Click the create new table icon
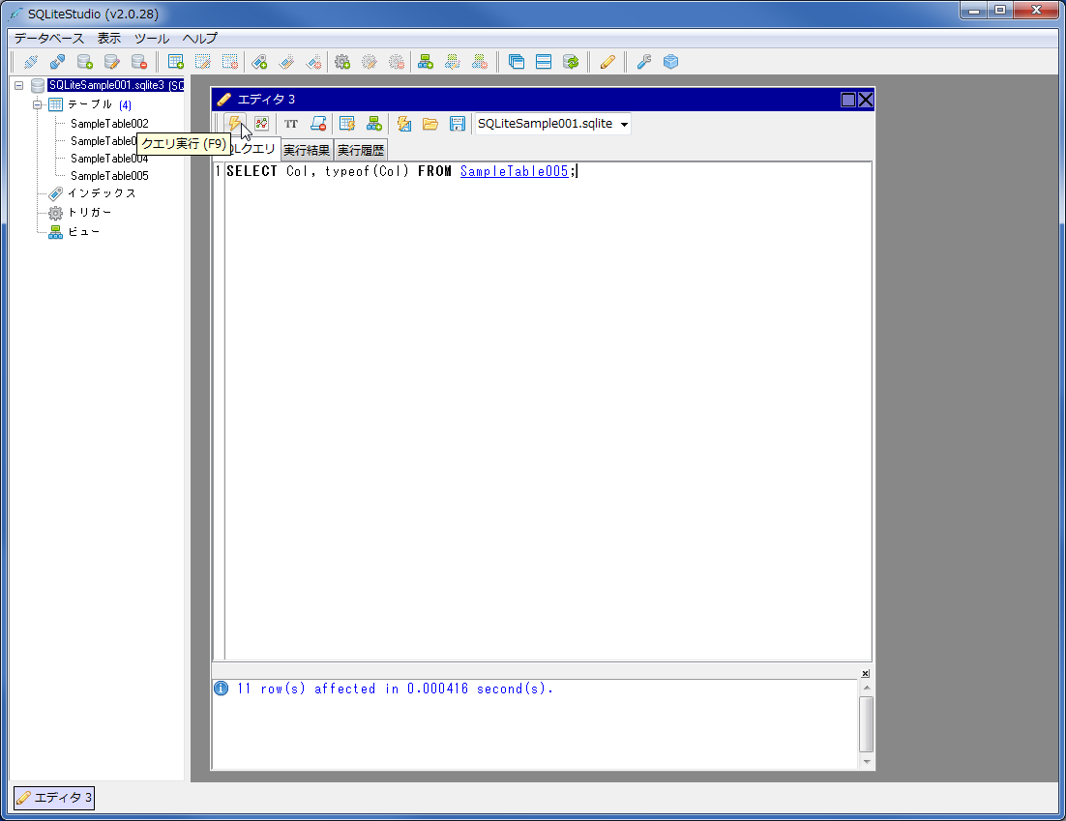Viewport: 1066px width, 821px height. click(x=176, y=63)
